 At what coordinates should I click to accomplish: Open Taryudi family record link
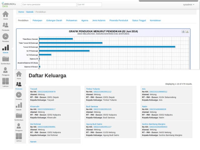coord(34,89)
